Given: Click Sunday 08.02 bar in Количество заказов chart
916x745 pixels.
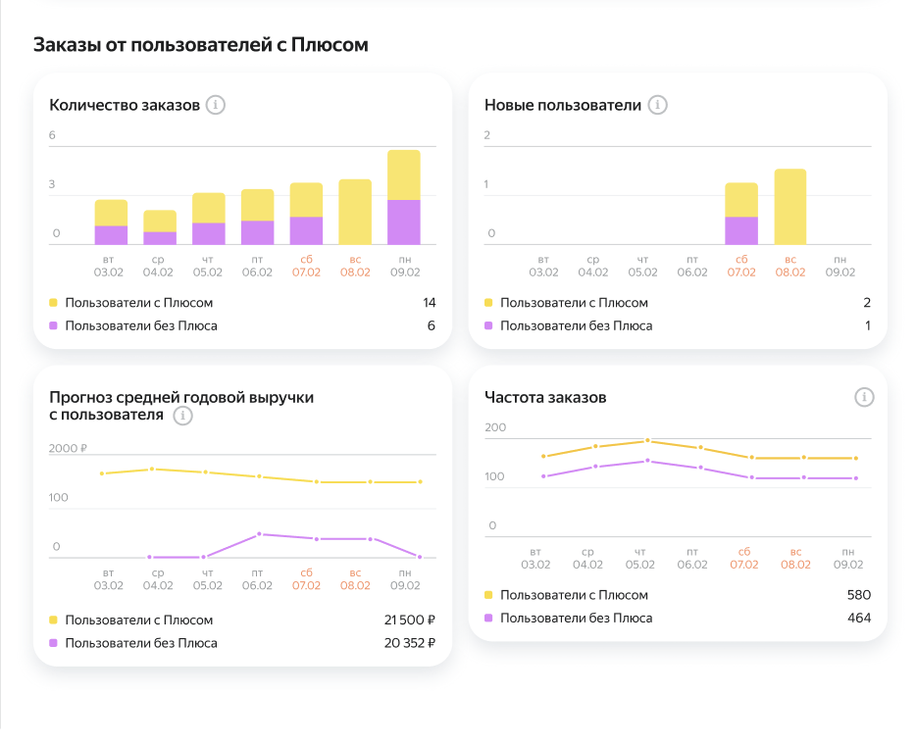Looking at the screenshot, I should 355,211.
